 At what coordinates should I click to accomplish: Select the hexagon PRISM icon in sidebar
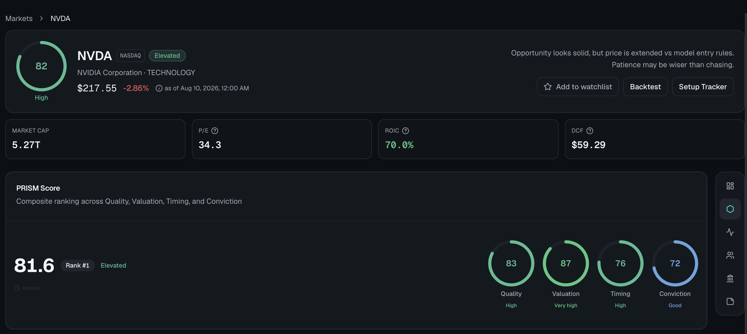(x=730, y=209)
